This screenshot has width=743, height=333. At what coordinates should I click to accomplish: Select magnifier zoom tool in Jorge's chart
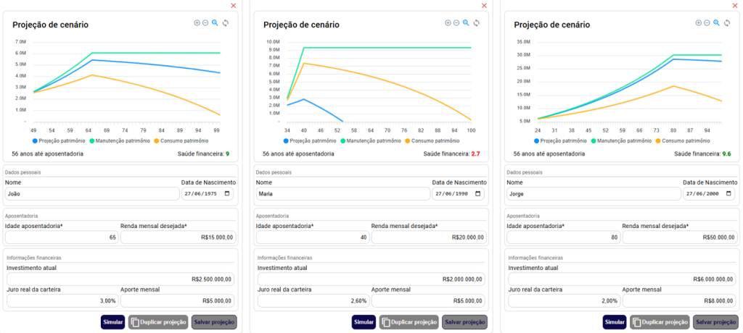pyautogui.click(x=716, y=22)
